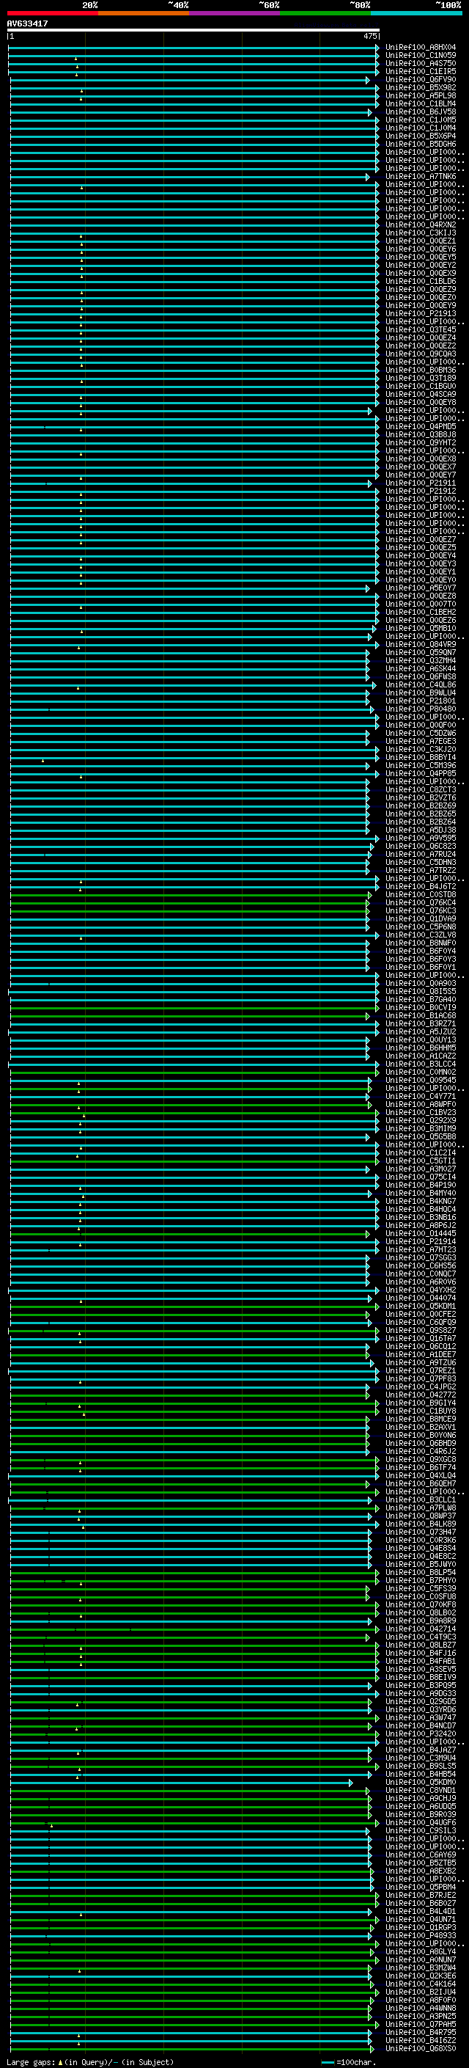This screenshot has width=469, height=2068.
Task: Select the UniRef100_Q09545 label
Action: [421, 1081]
